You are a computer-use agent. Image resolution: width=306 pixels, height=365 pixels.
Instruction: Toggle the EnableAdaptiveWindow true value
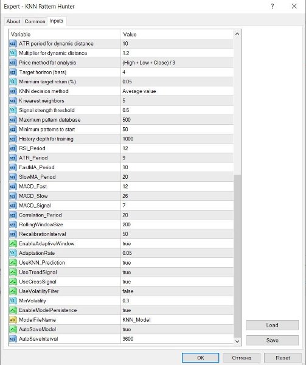pos(177,243)
